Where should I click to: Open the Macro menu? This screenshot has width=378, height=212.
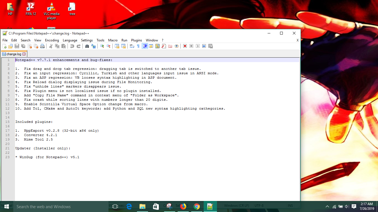point(113,40)
